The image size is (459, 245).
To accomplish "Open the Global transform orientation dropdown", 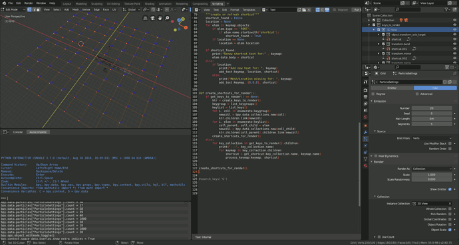I will [x=132, y=10].
